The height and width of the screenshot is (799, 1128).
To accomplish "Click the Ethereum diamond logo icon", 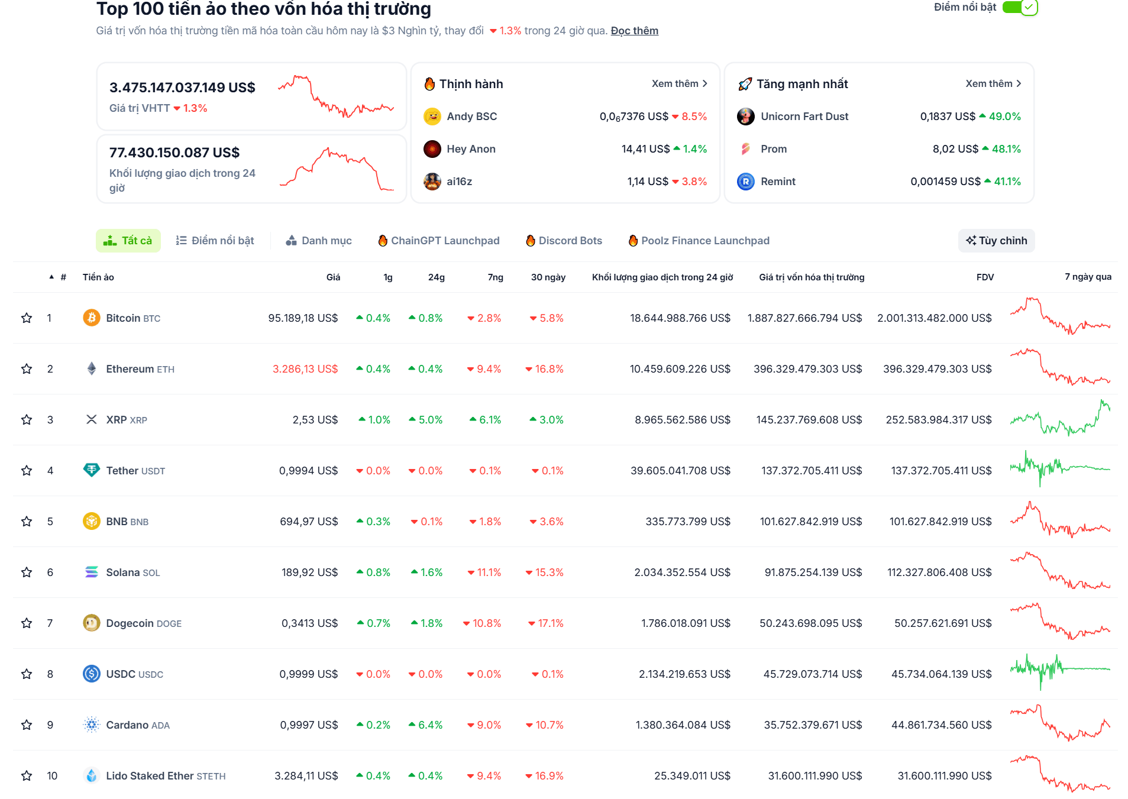I will 91,368.
